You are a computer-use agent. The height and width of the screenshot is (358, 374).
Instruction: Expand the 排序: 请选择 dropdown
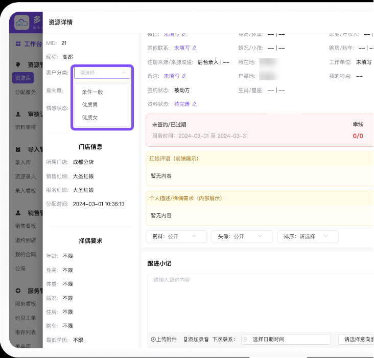(308, 236)
